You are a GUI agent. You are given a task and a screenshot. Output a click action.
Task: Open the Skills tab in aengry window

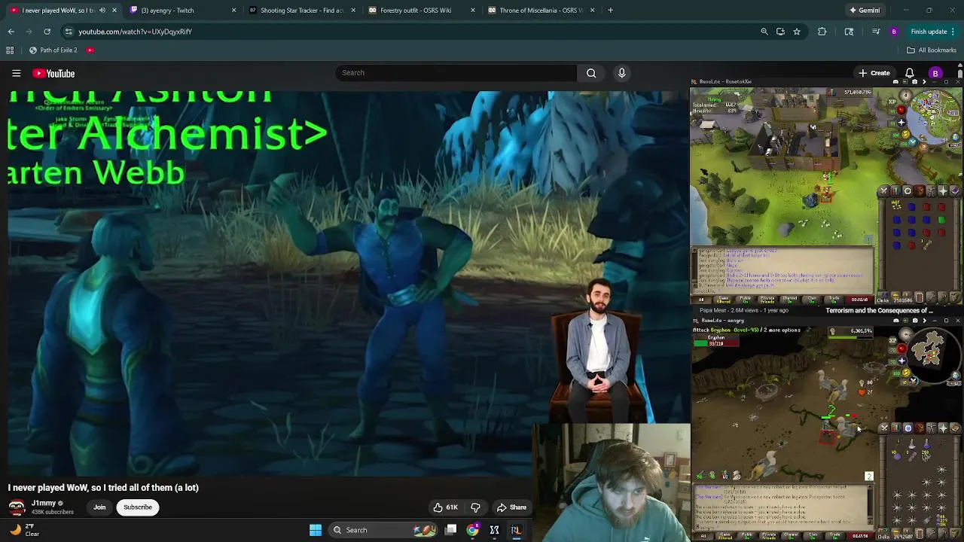coord(895,428)
